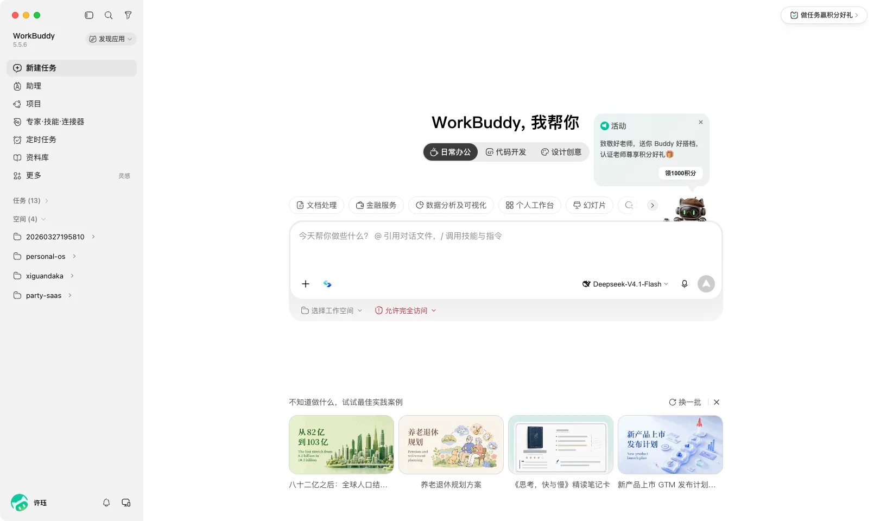Open 养老退休规划方案 case thumbnail
The image size is (874, 521).
pos(451,444)
